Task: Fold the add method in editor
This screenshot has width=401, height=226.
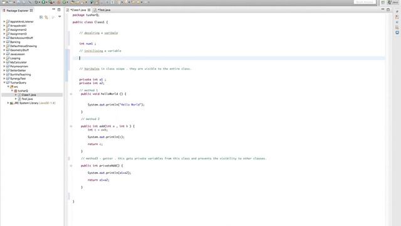Action: pyautogui.click(x=71, y=126)
